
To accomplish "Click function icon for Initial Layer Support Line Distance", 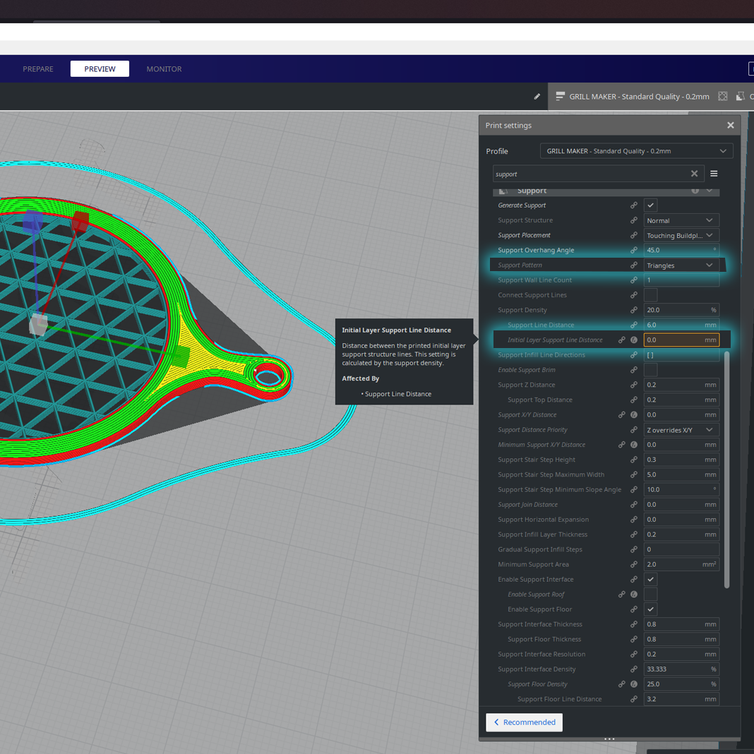I will coord(634,340).
